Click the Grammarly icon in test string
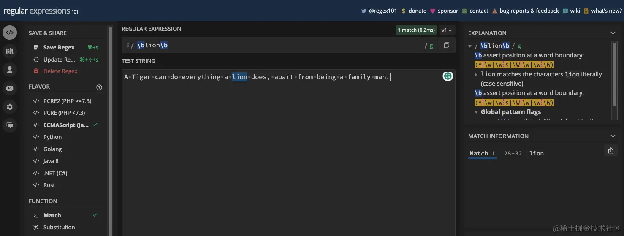Image resolution: width=624 pixels, height=236 pixels. (448, 76)
